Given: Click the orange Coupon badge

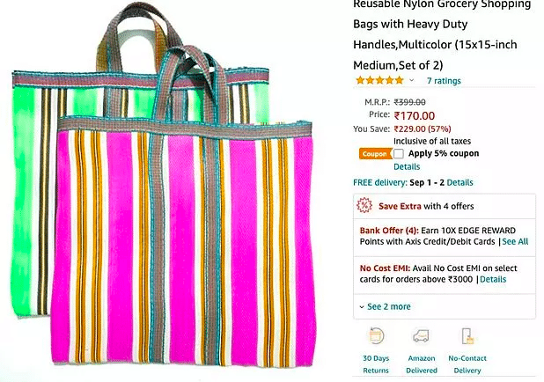Looking at the screenshot, I should tap(375, 154).
